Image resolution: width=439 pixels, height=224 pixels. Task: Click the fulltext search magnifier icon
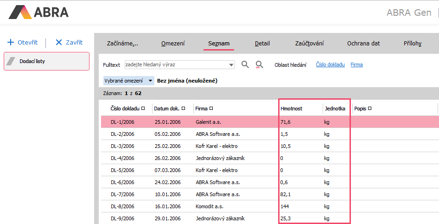(x=245, y=64)
